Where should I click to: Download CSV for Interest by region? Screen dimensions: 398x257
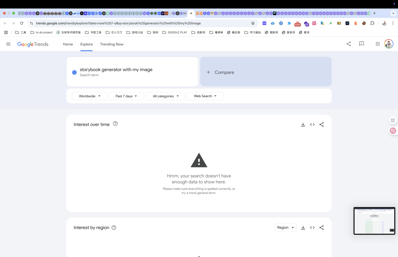coord(303,228)
